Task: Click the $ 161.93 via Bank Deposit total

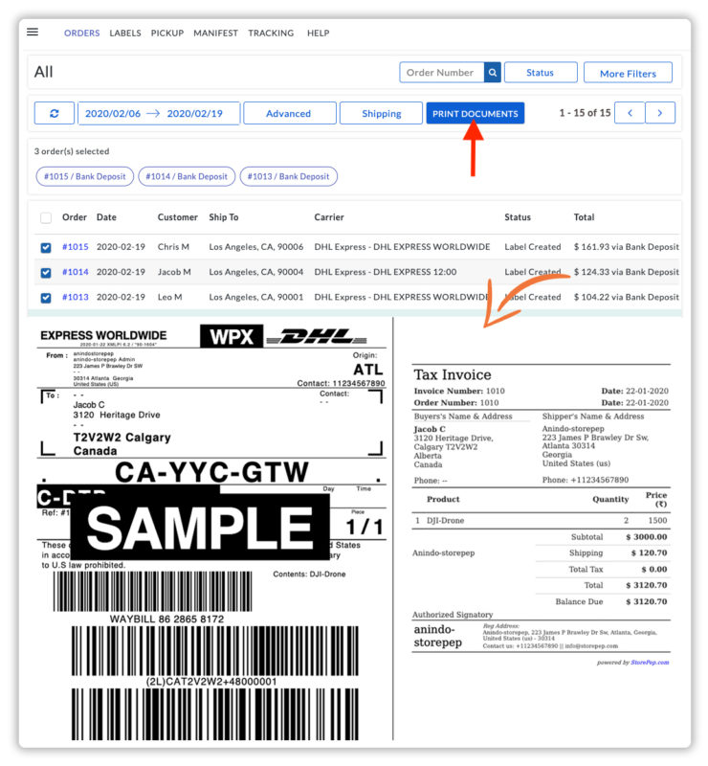Action: 627,247
